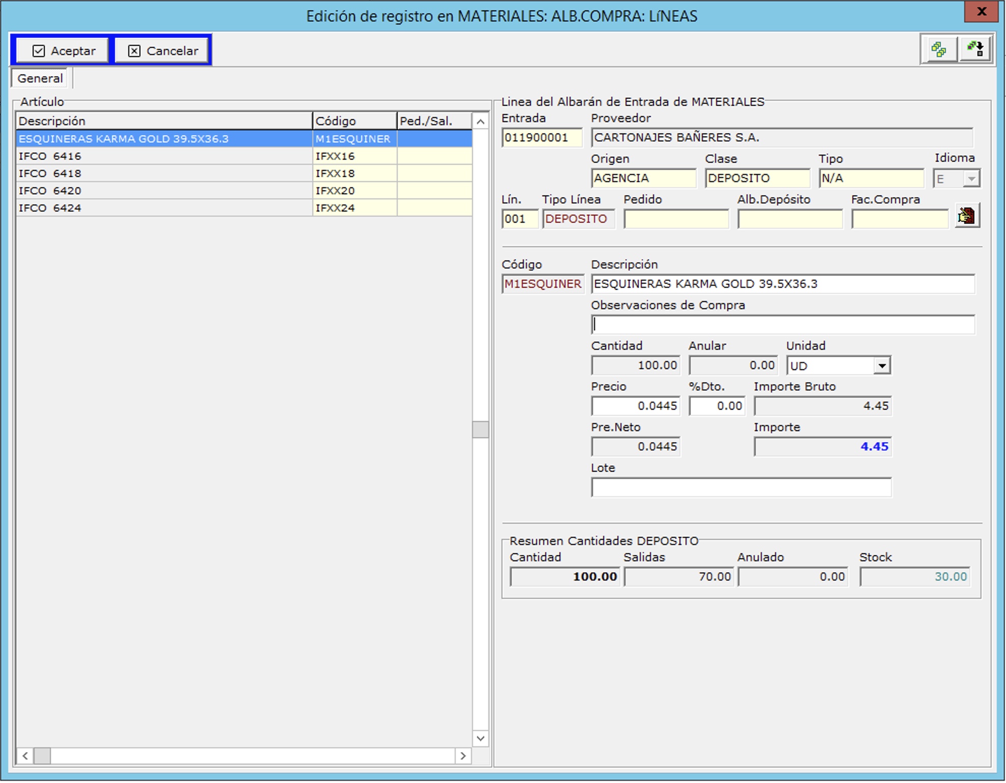The height and width of the screenshot is (783, 1006).
Task: Click into the Observaciones de Compra field
Action: [782, 325]
